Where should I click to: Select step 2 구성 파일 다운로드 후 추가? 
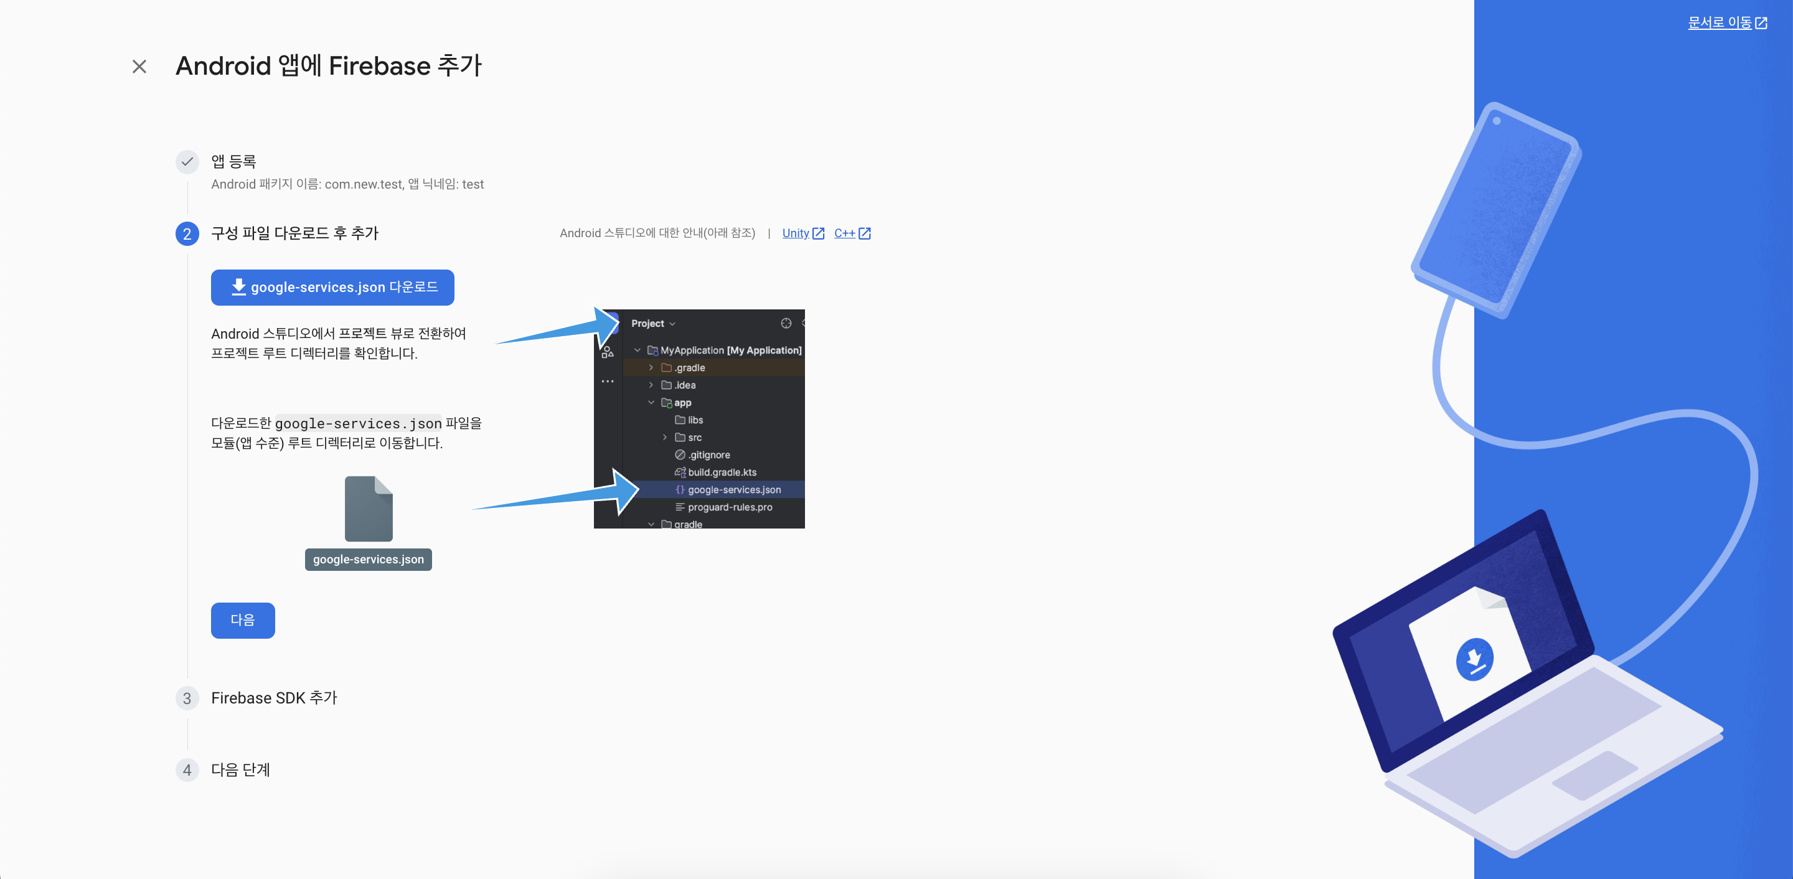pos(294,233)
